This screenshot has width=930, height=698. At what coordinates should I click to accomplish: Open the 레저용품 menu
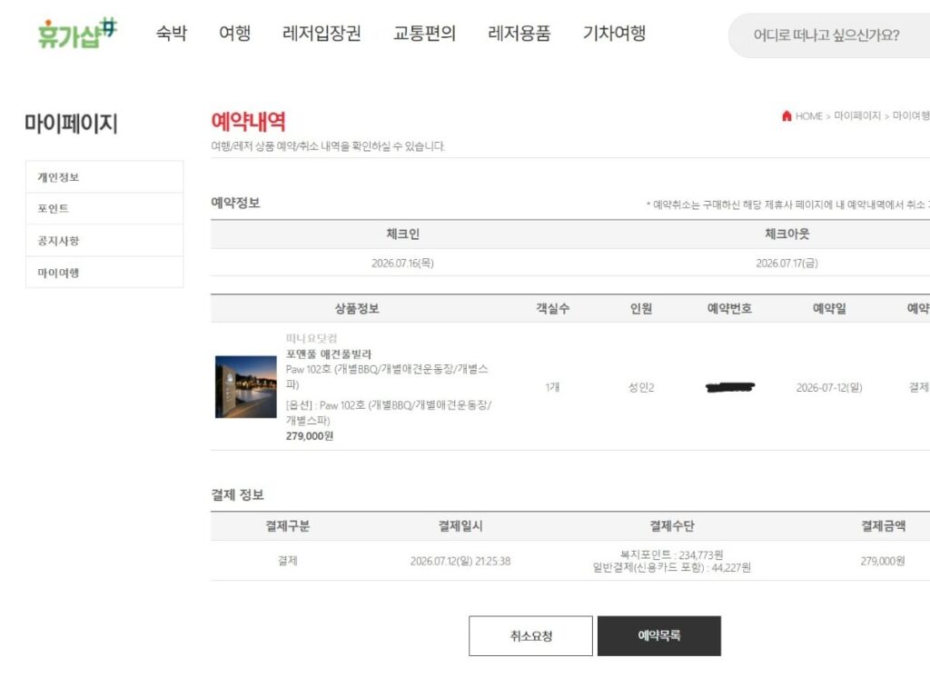tap(519, 34)
